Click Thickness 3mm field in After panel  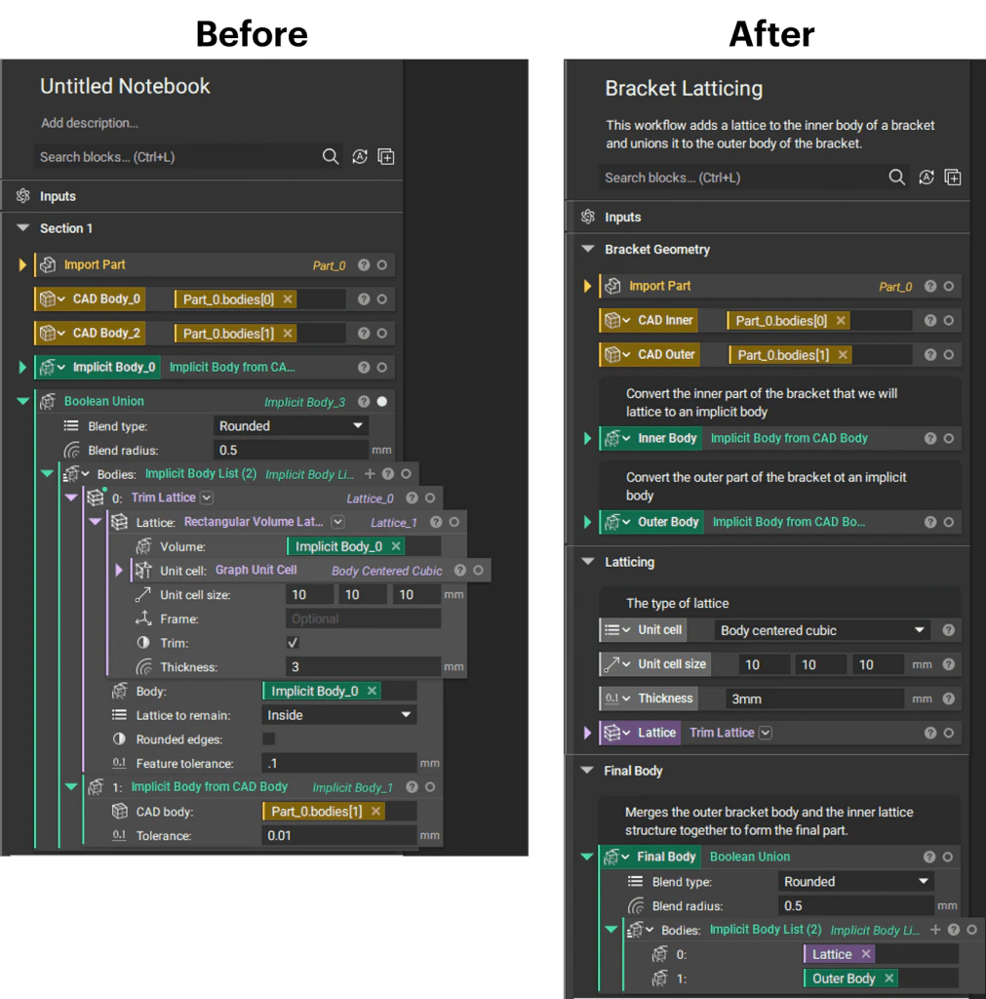pos(814,699)
